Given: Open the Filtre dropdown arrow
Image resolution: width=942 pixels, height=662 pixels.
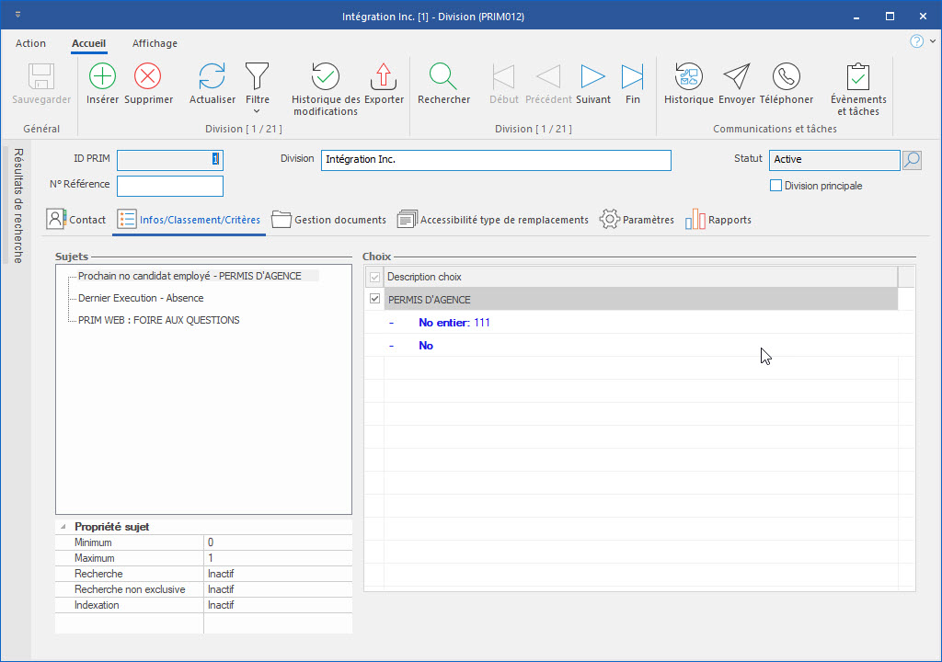Looking at the screenshot, I should tap(257, 111).
